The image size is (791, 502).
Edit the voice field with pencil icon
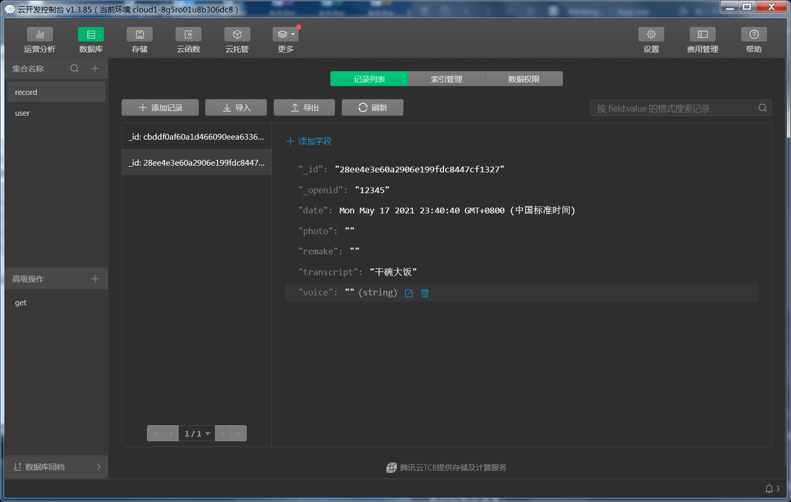click(x=409, y=293)
